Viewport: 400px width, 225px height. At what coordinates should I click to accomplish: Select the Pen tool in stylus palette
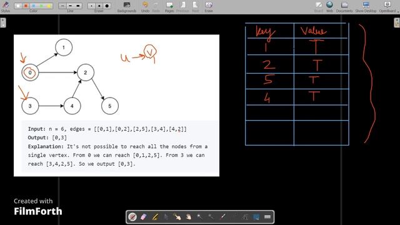[132, 217]
